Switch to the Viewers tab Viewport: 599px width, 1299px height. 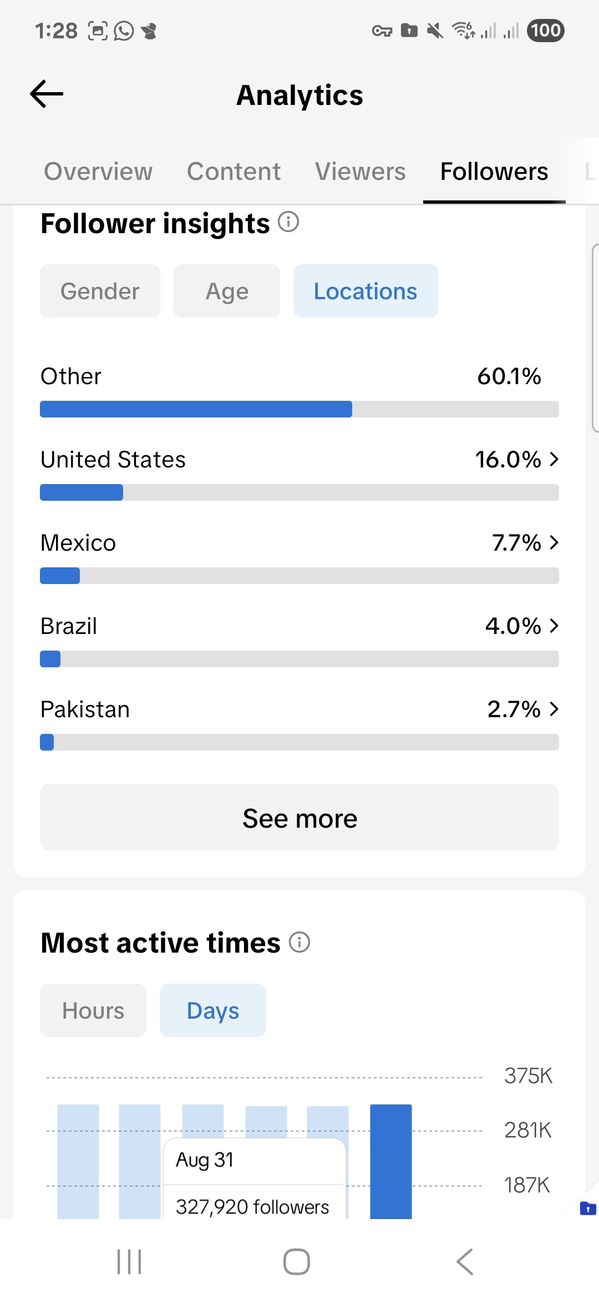click(x=361, y=172)
